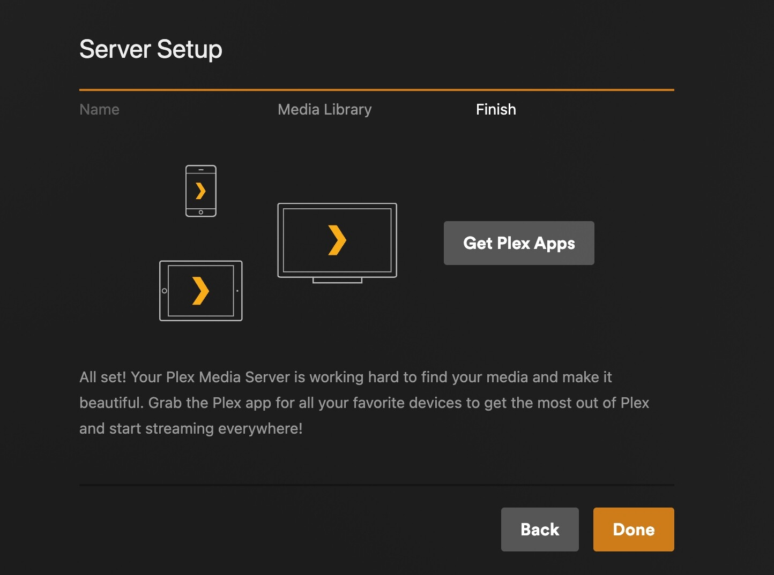Image resolution: width=774 pixels, height=575 pixels.
Task: Click the text starting with 'All set!'
Action: click(364, 403)
